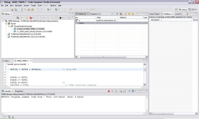Open dropdown beside Terminate in Debug view
This screenshot has width=199, height=119.
(33, 18)
